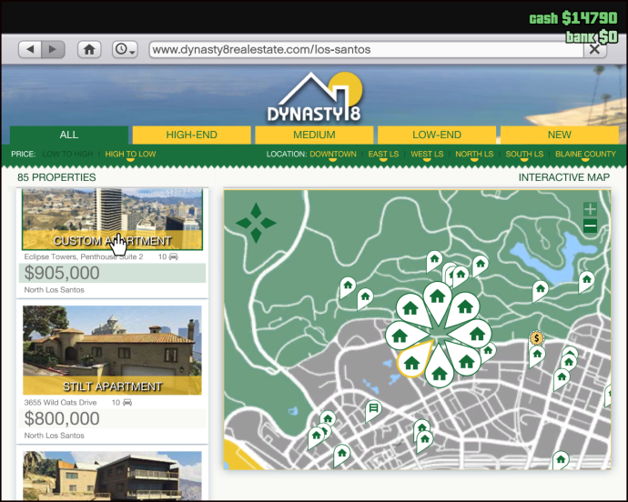The image size is (628, 502).
Task: Click the browser forward arrow button
Action: pyautogui.click(x=54, y=49)
